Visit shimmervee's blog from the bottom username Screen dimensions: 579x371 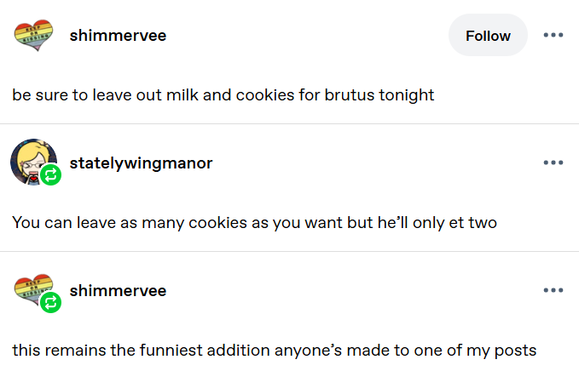click(118, 291)
